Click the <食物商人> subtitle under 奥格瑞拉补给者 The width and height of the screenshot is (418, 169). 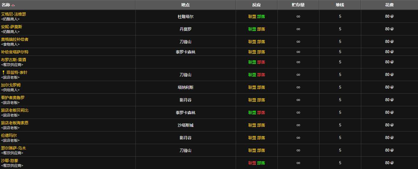10,44
